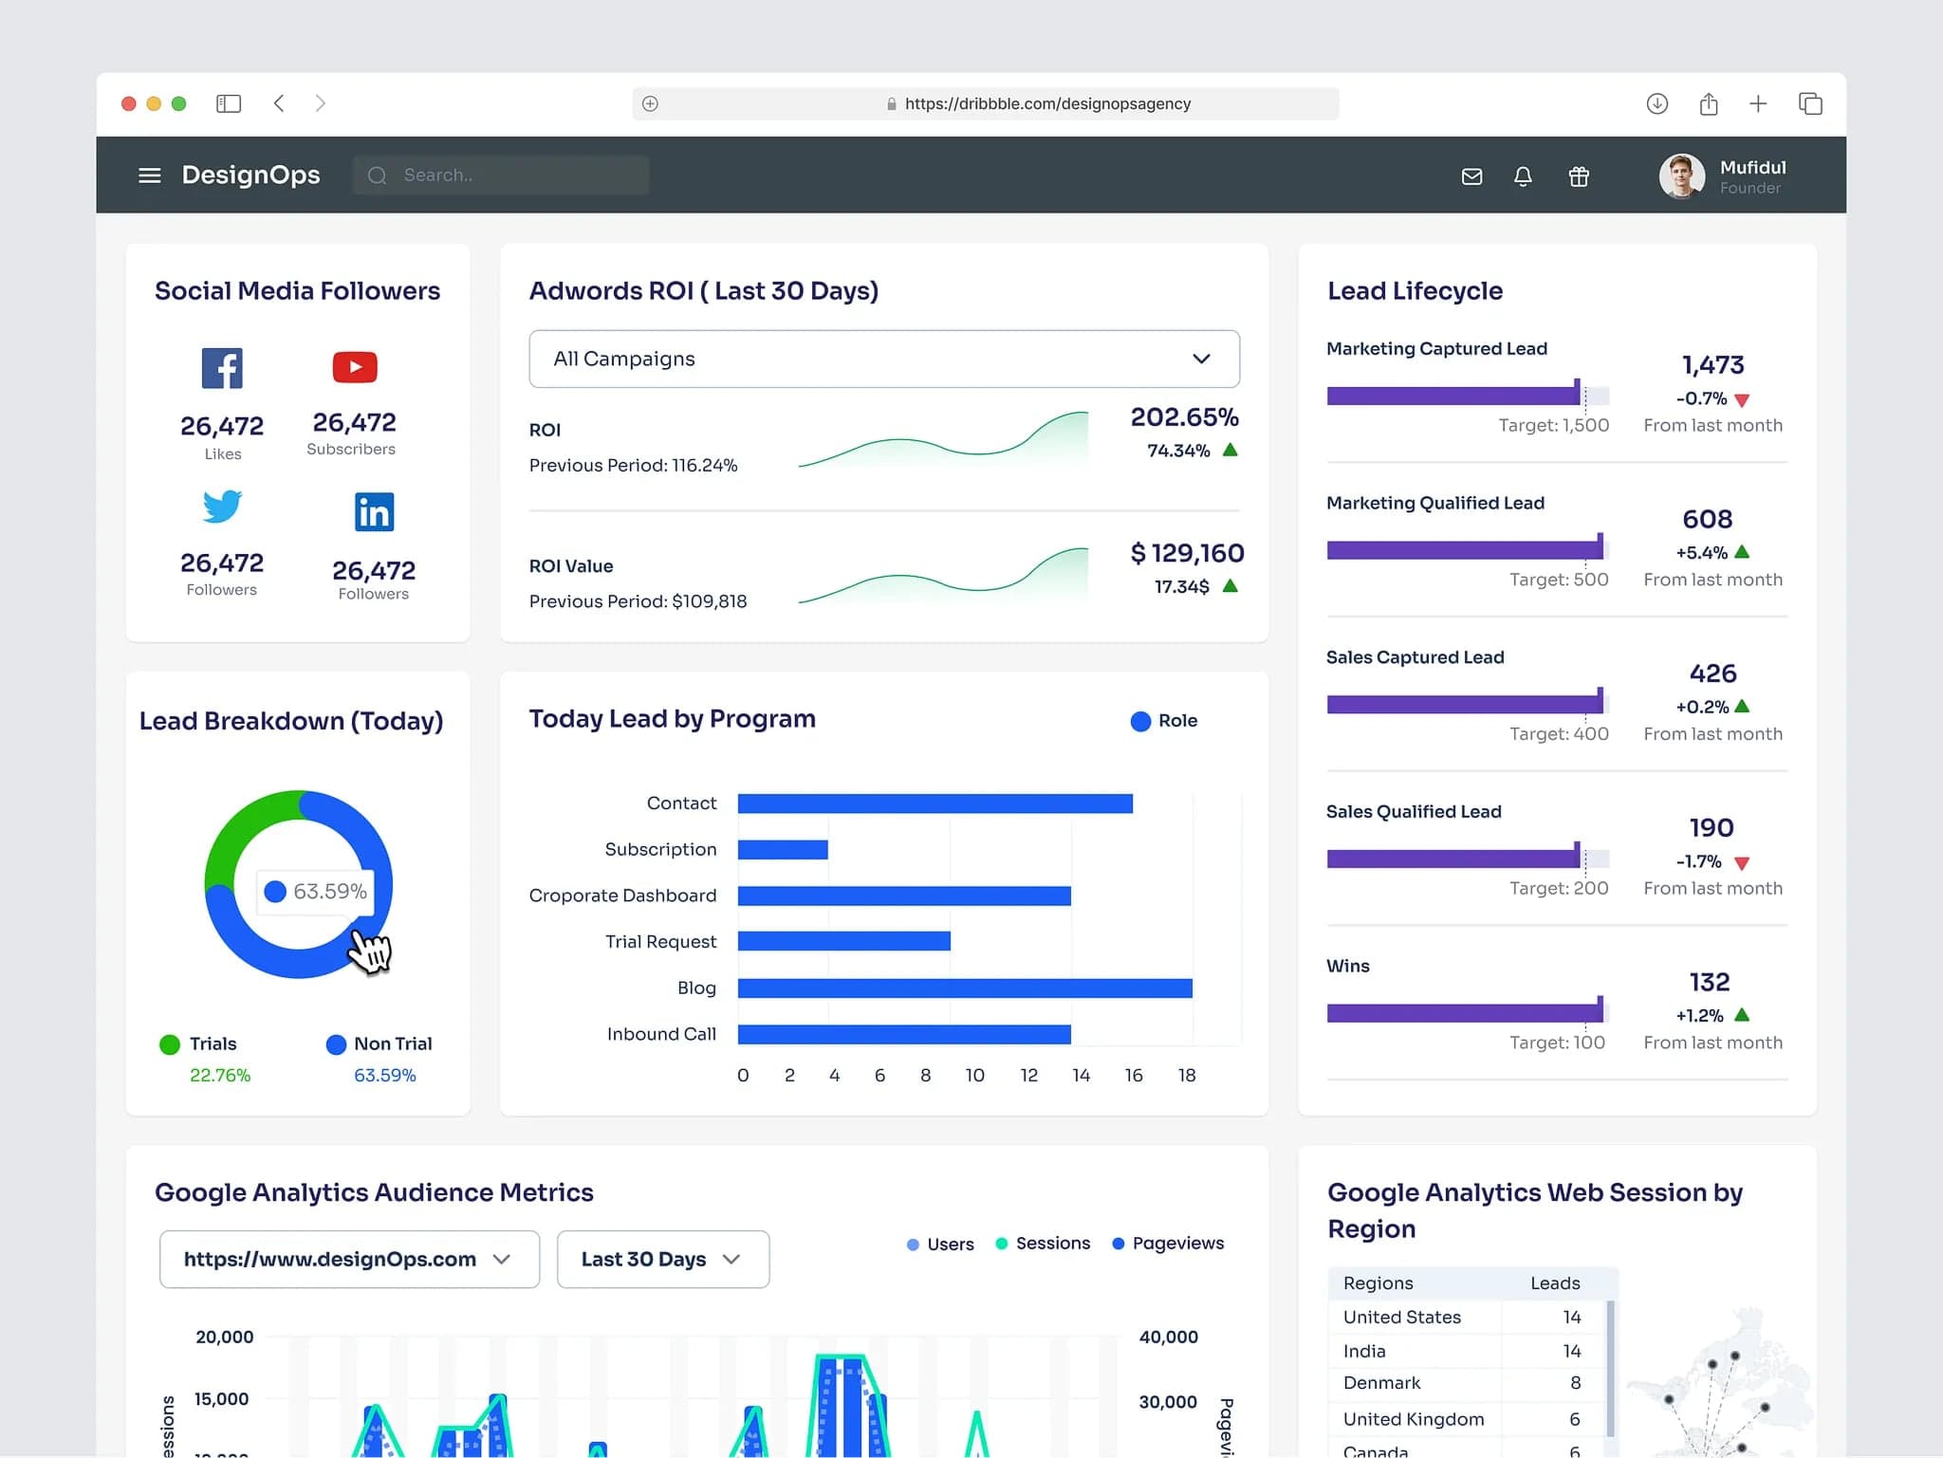Click the Regions column header
The image size is (1943, 1458).
click(1378, 1283)
